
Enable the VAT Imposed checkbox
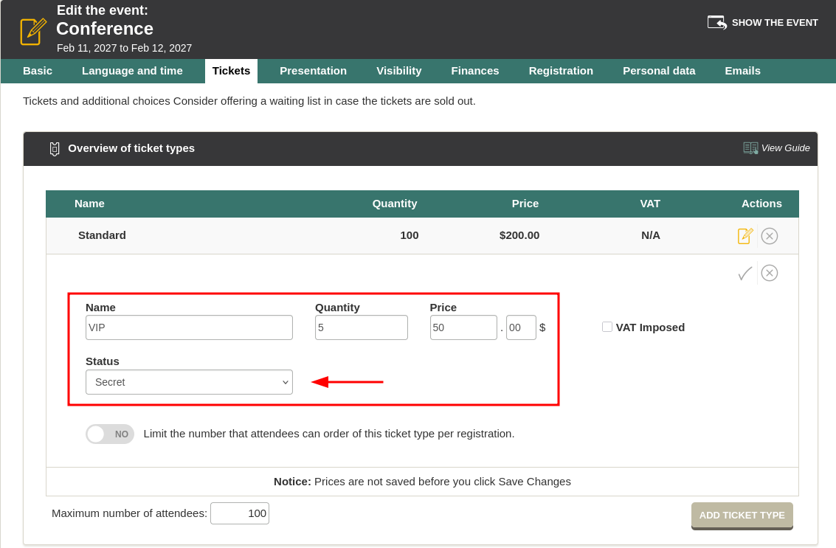coord(607,327)
